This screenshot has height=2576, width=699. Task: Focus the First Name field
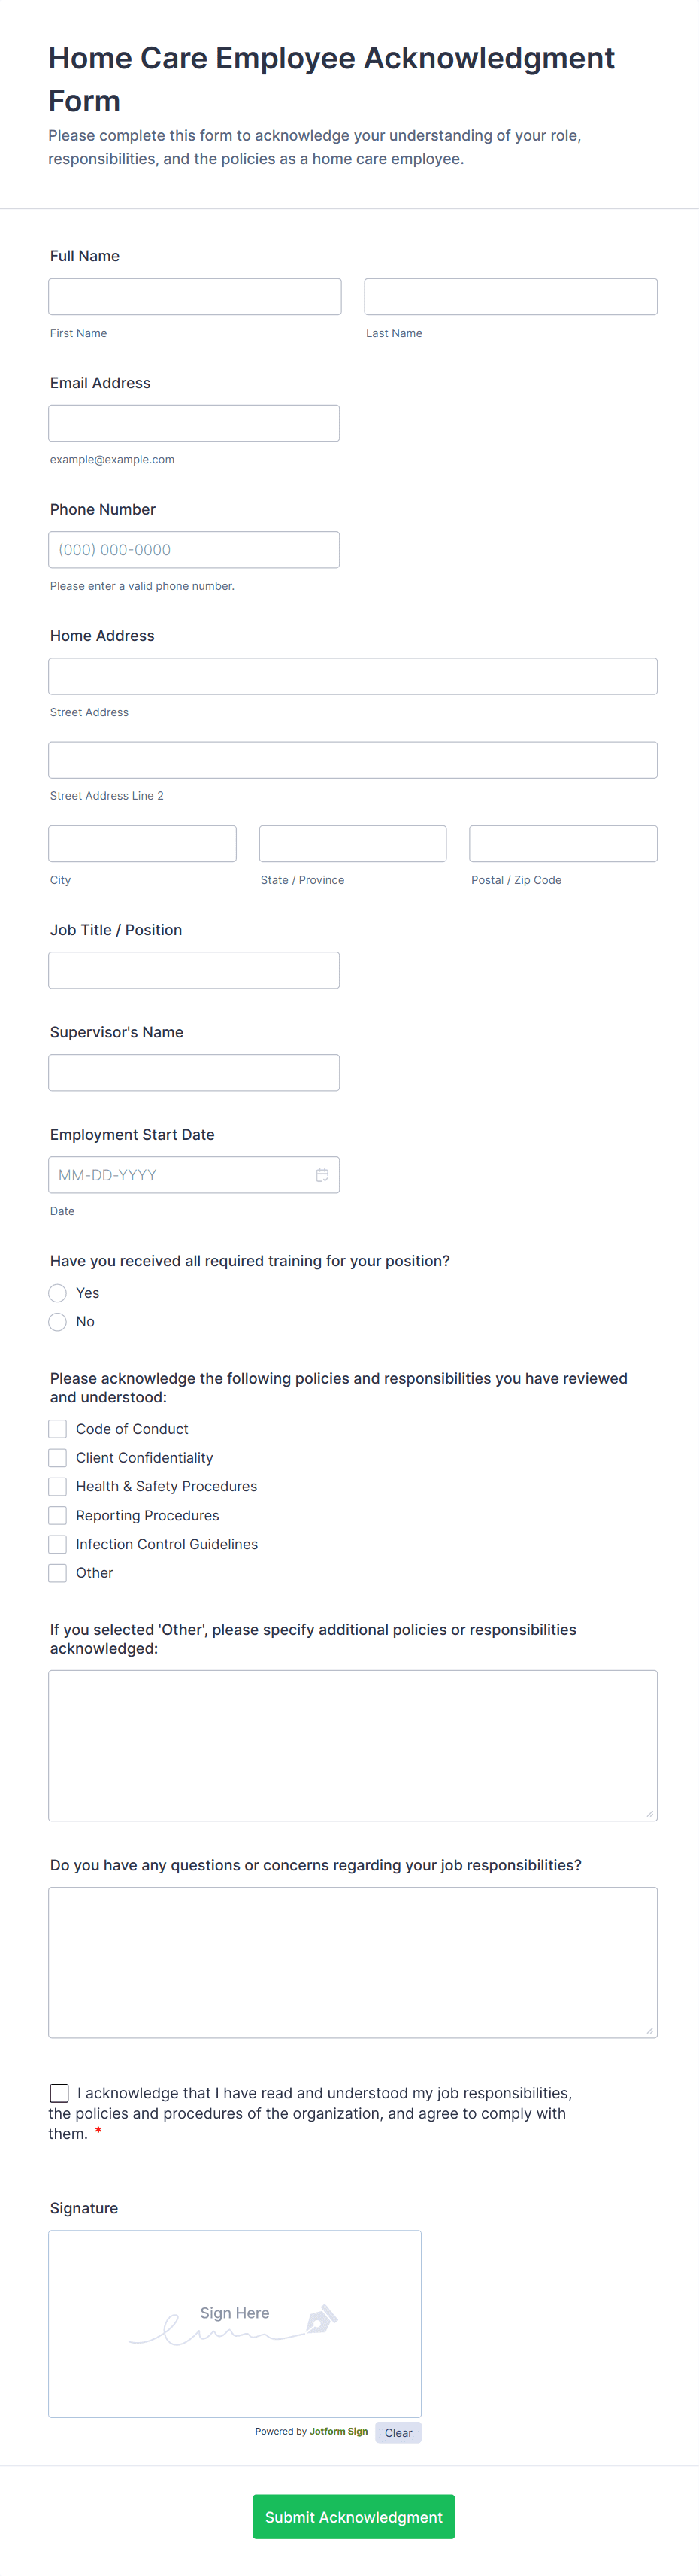tap(195, 297)
